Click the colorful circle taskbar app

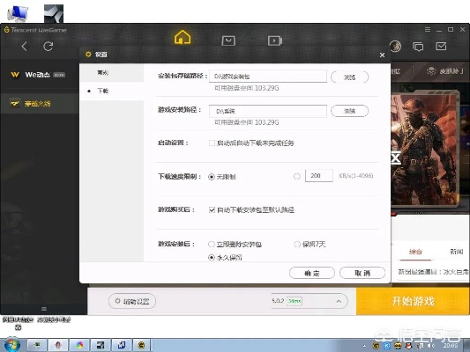[79, 345]
